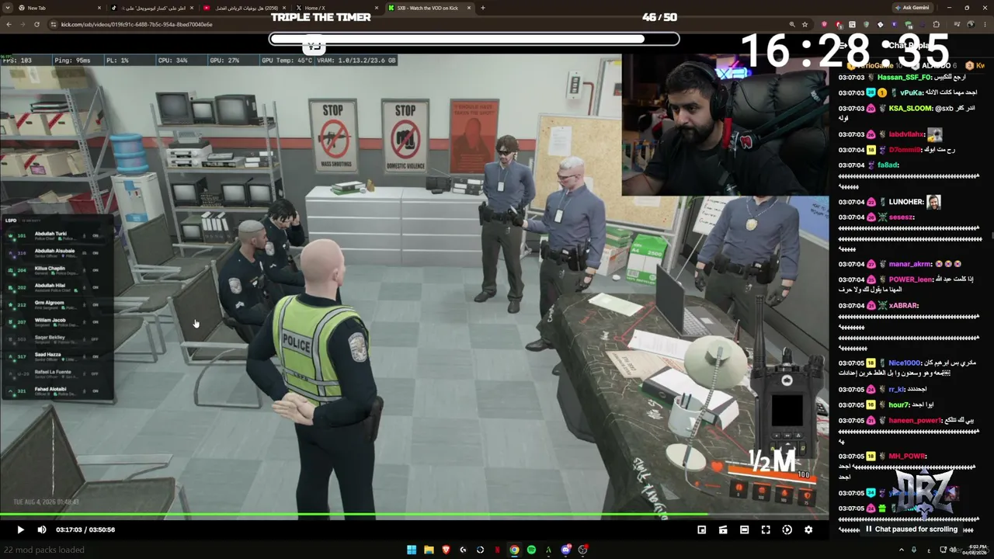994x559 pixels.
Task: Reload the current page
Action: 36,24
